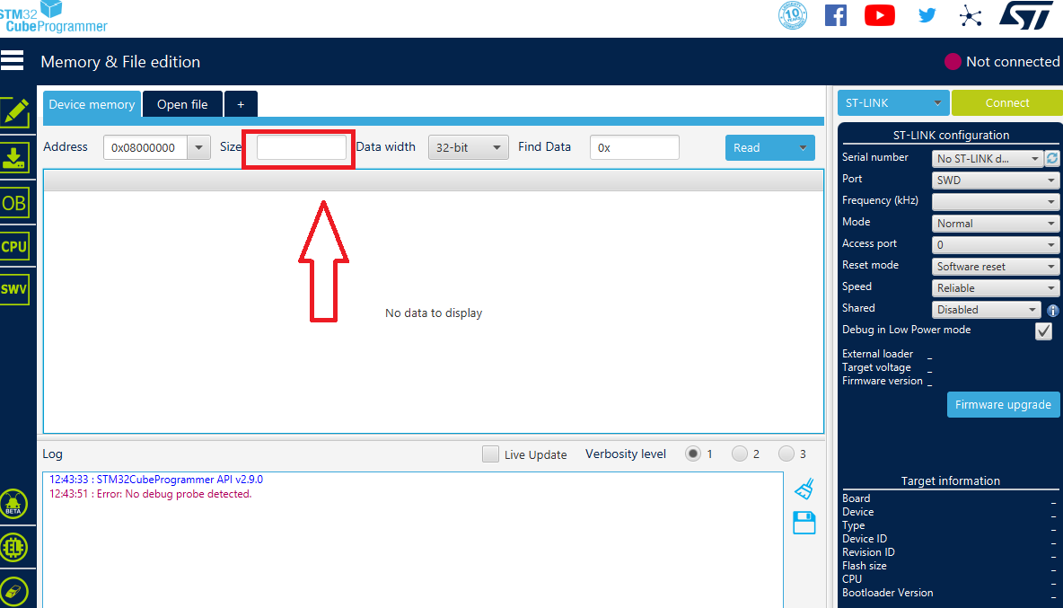Click the STM32CubeProgrammer logo
The width and height of the screenshot is (1063, 608).
pos(54,17)
